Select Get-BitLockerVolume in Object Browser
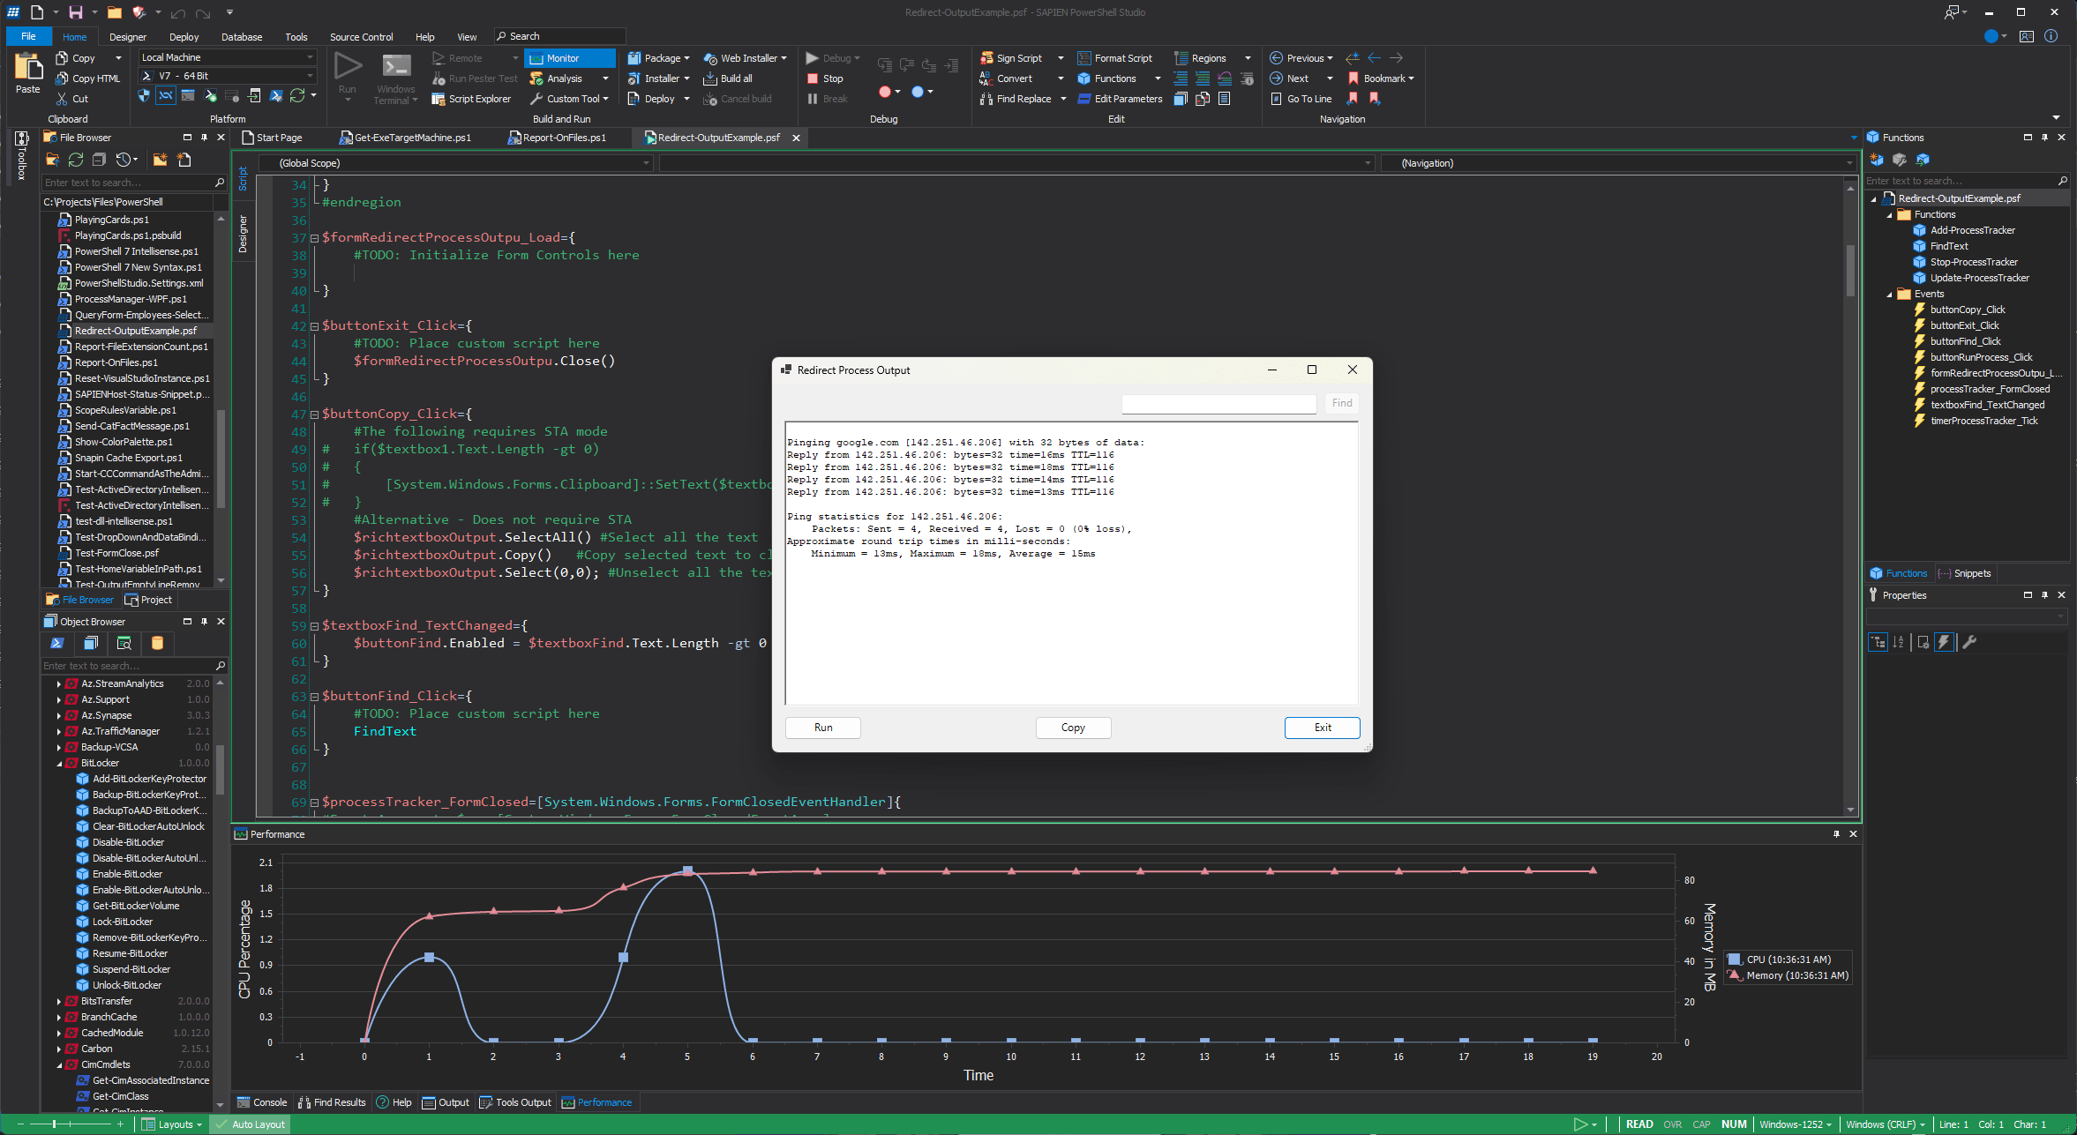Viewport: 2077px width, 1135px height. [x=135, y=906]
